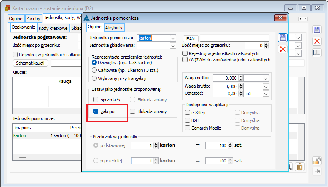
Task: Enable B2B availability checkbox
Action: coord(187,120)
